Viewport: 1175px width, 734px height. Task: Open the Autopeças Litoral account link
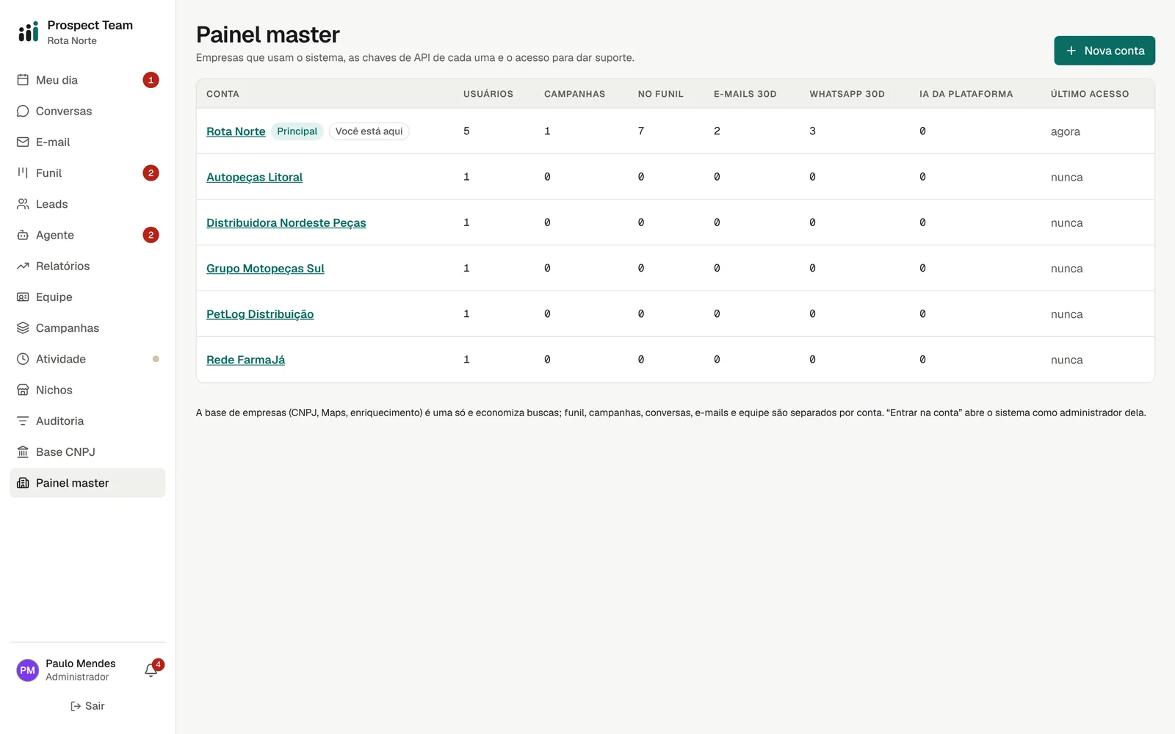[254, 177]
